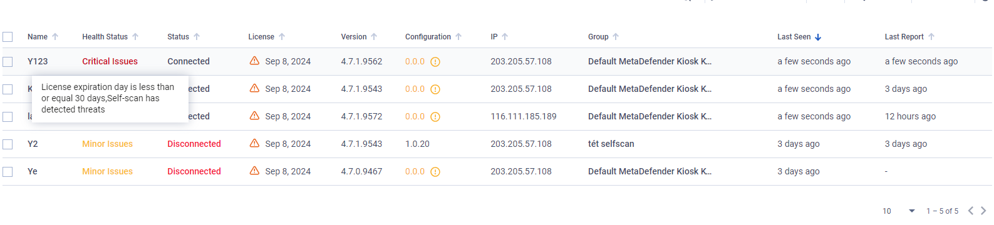Image resolution: width=994 pixels, height=225 pixels.
Task: Click the Last Report column header
Action: 904,37
